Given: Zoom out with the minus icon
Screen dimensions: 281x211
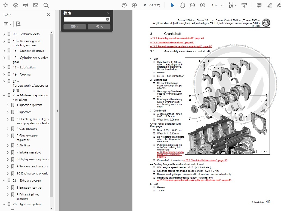Looking at the screenshot, I should coord(193,5).
